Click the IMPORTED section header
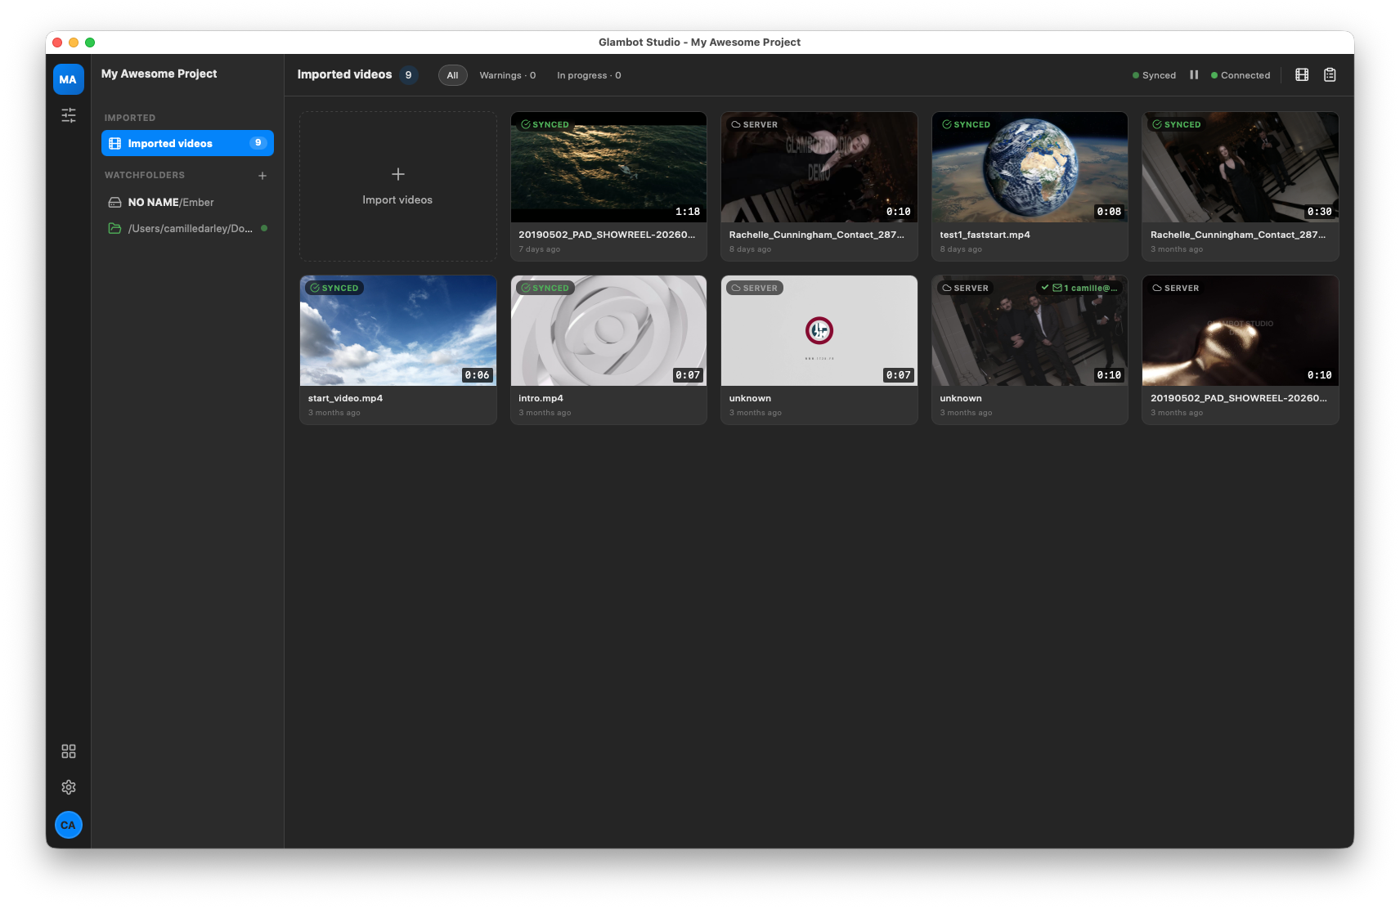Image resolution: width=1400 pixels, height=909 pixels. [x=130, y=118]
